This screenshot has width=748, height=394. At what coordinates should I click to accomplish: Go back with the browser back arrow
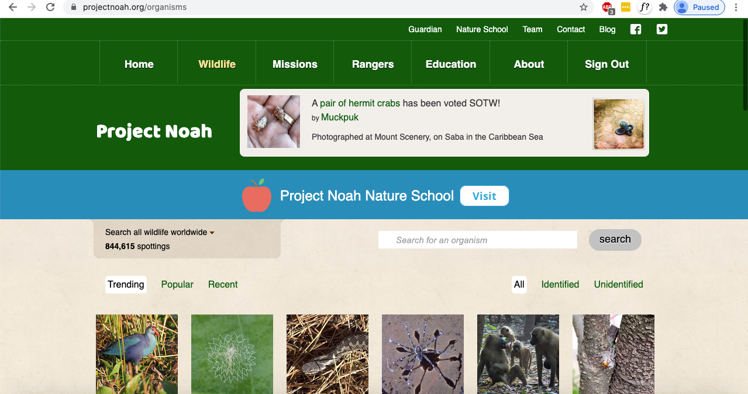tap(13, 8)
